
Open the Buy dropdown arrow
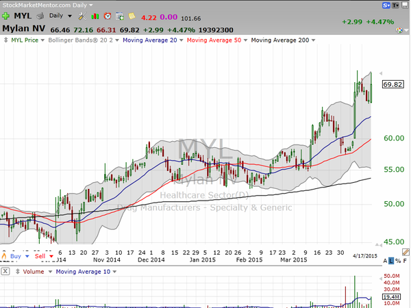(27, 257)
